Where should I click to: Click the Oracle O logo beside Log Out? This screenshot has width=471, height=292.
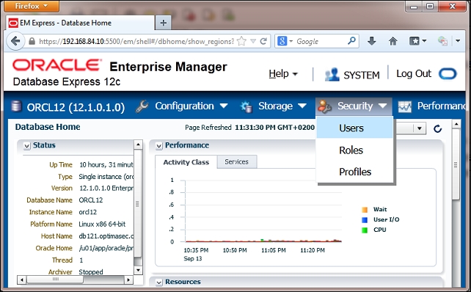pos(448,73)
